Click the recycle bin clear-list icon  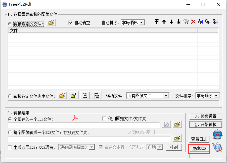[x=186, y=22]
